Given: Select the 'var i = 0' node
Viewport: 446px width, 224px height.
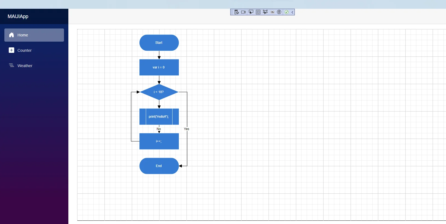Looking at the screenshot, I should 159,67.
